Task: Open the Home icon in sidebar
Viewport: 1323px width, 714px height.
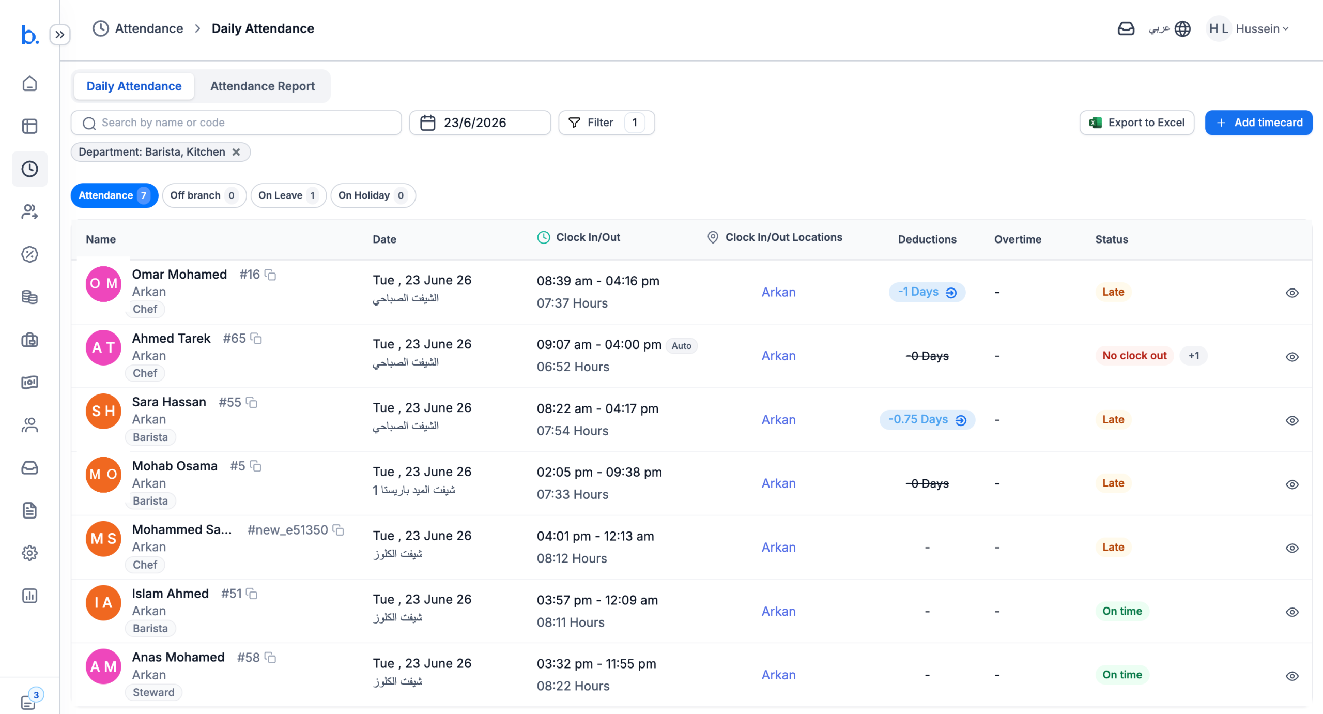Action: 29,84
